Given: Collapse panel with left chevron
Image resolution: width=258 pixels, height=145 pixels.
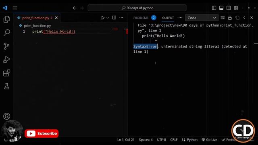Looking at the screenshot, I should click(244, 18).
